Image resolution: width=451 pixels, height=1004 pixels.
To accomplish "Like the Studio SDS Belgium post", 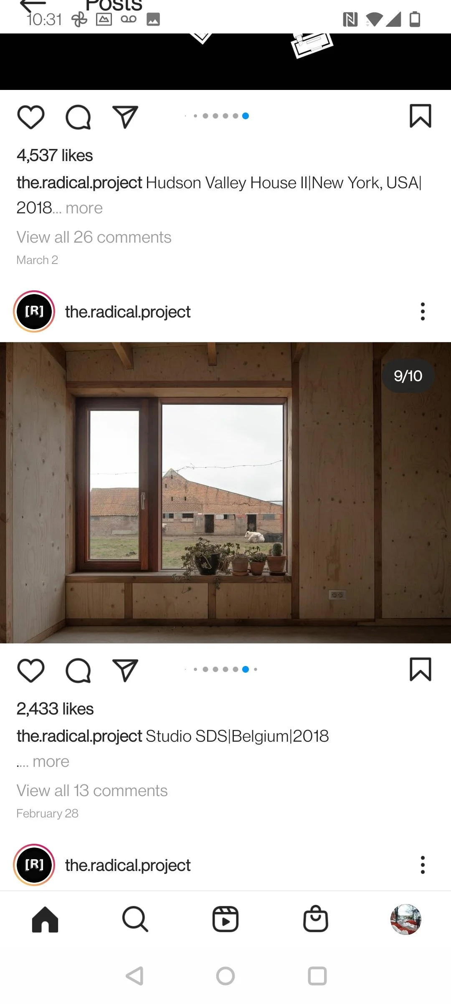I will 31,670.
